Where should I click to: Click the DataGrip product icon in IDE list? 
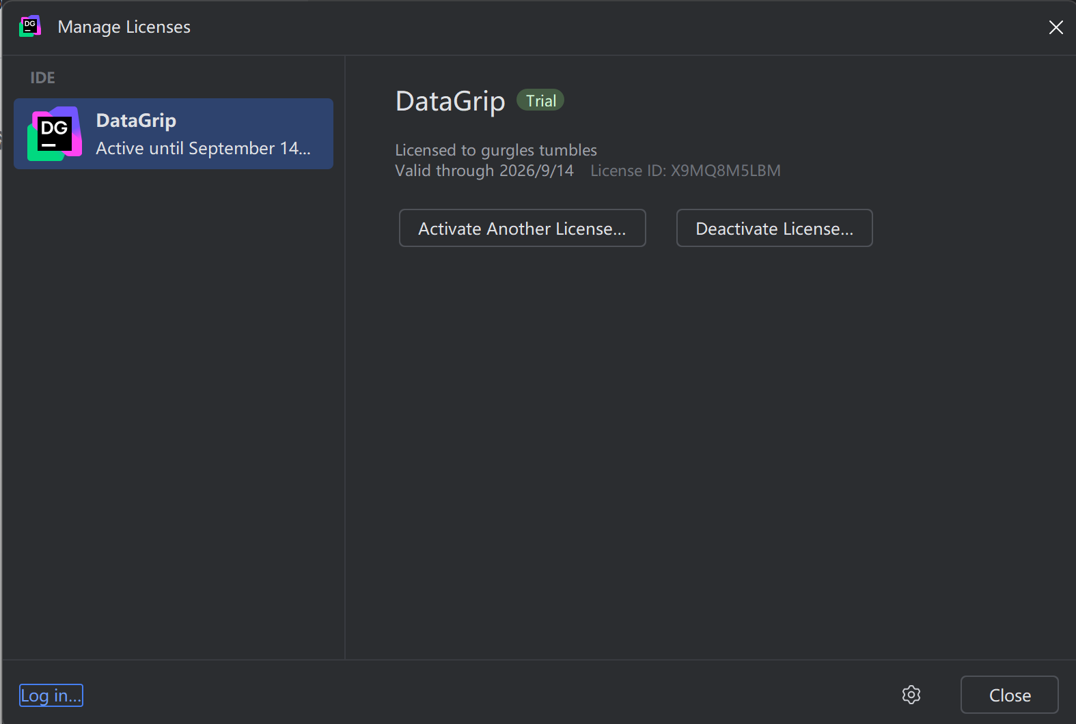(x=55, y=134)
